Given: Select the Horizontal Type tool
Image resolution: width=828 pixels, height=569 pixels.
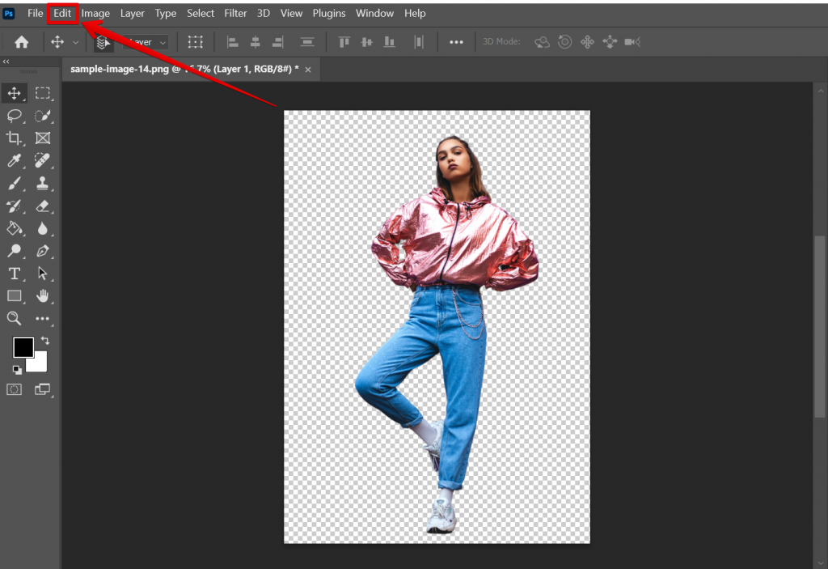Looking at the screenshot, I should click(14, 274).
